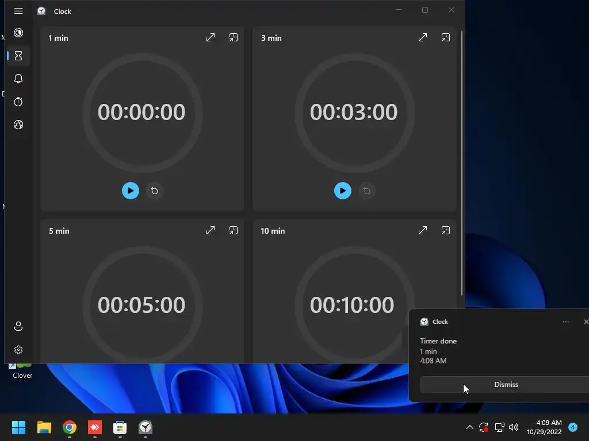The width and height of the screenshot is (589, 441).
Task: Select the Timer hourglass tab
Action: click(18, 56)
